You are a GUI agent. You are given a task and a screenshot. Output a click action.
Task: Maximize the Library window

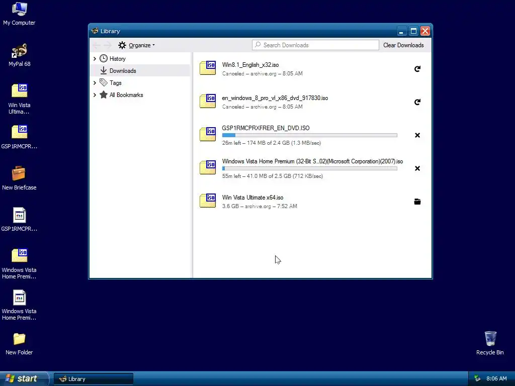(413, 31)
